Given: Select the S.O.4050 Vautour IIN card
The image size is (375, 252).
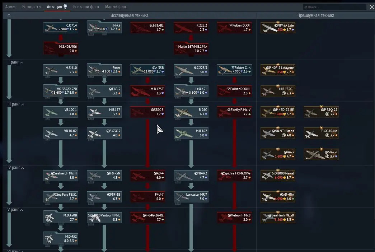Looking at the screenshot, I should (x=104, y=217).
